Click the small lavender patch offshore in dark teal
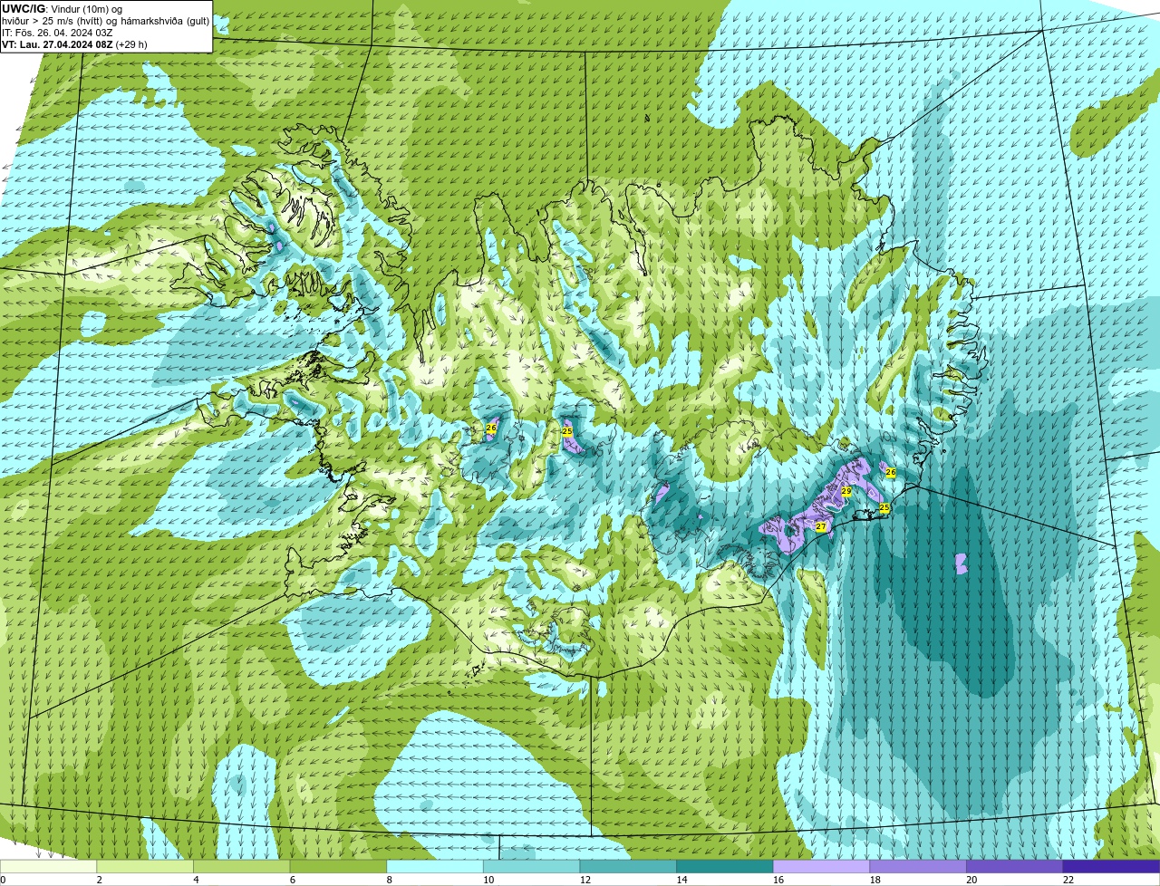 (x=962, y=563)
